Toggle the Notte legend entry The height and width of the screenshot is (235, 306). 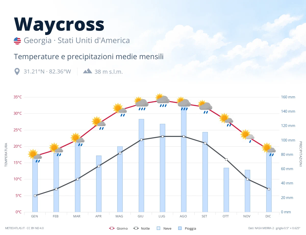[142, 228]
